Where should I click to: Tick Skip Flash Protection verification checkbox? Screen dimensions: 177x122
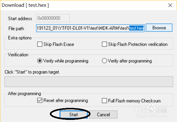pos(104,44)
